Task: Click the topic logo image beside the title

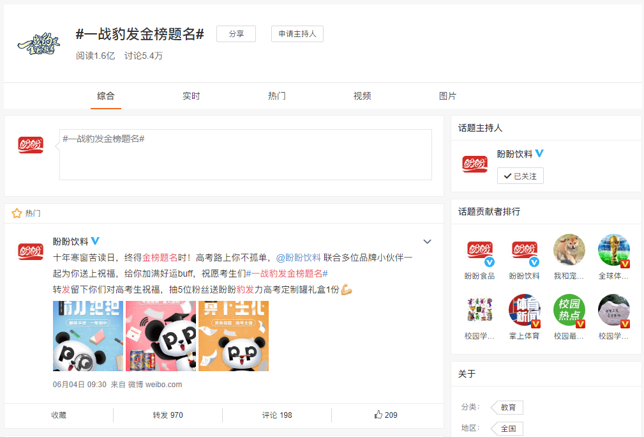Action: pos(38,44)
